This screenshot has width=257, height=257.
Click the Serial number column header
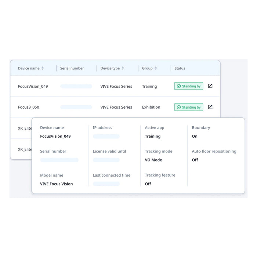(72, 68)
